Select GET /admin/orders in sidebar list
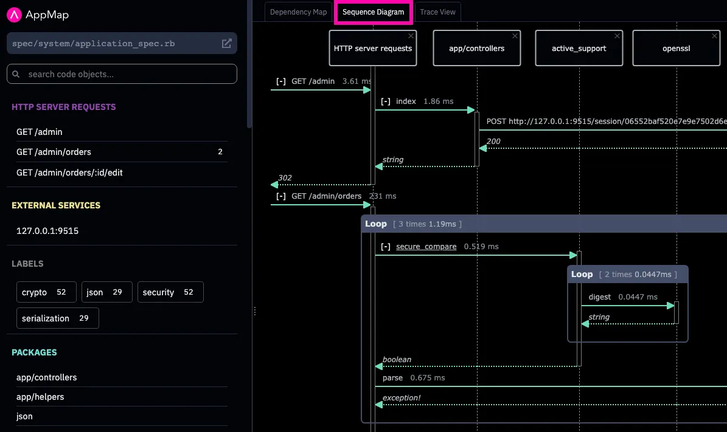This screenshot has width=727, height=432. pyautogui.click(x=122, y=152)
